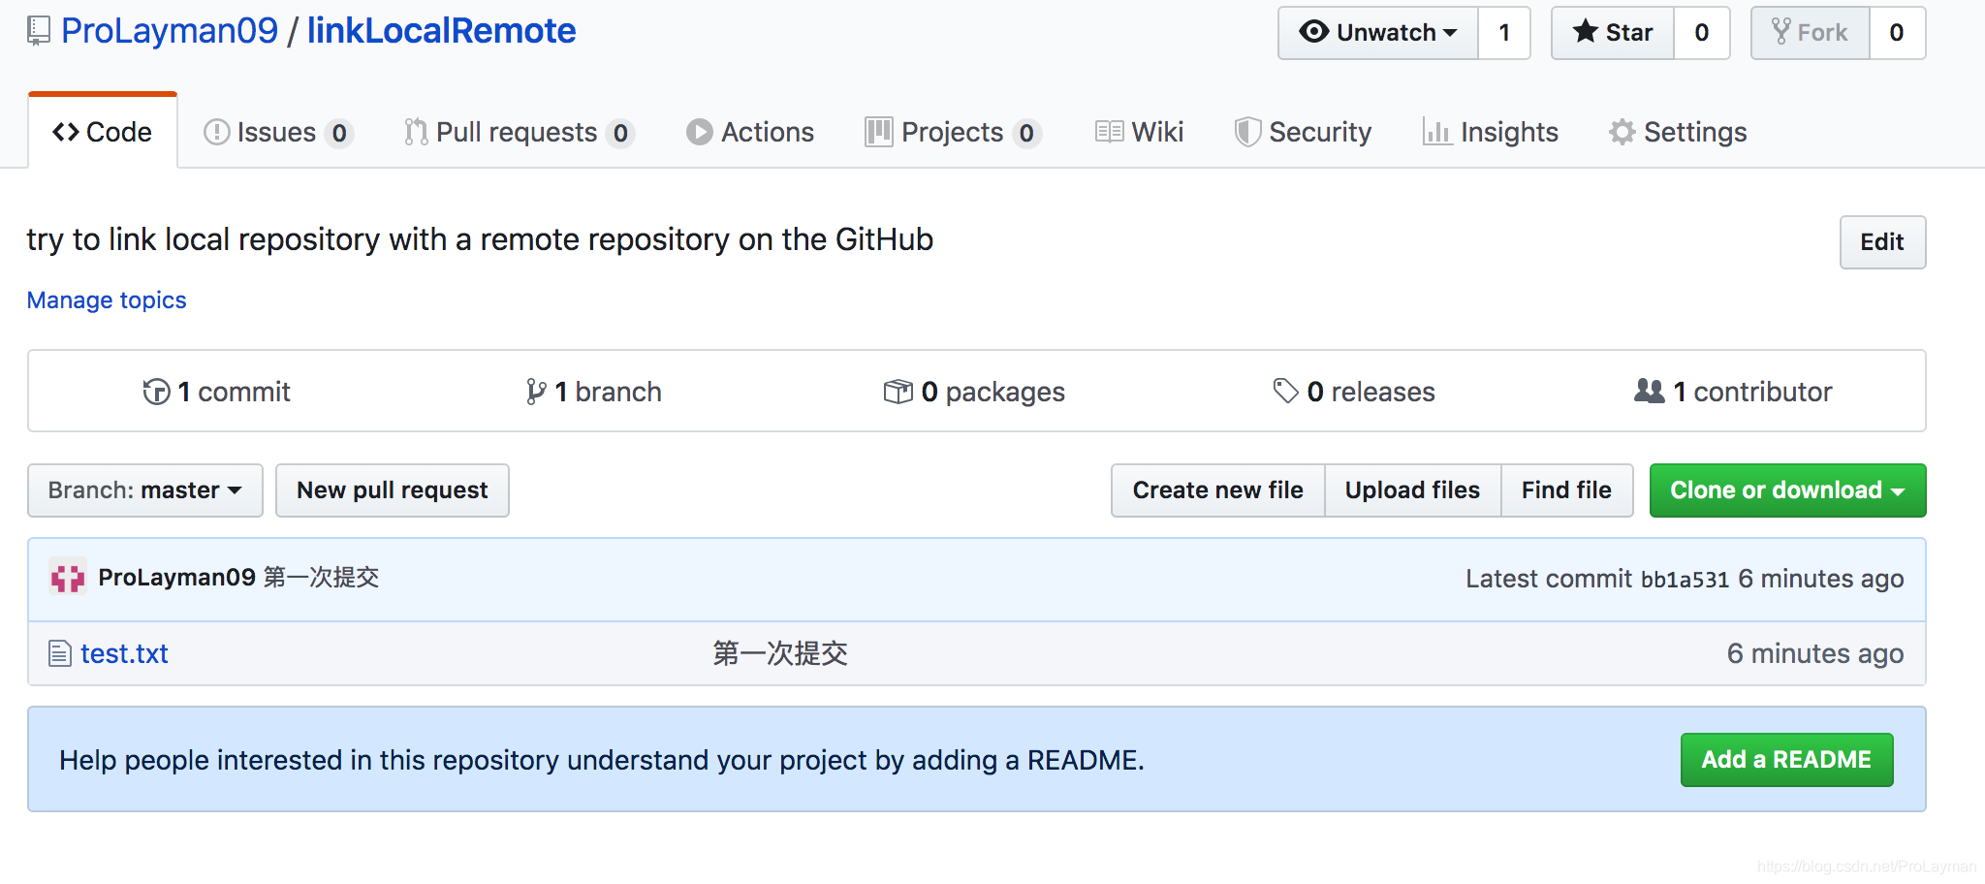Click the Fork button
1985x884 pixels.
point(1811,33)
